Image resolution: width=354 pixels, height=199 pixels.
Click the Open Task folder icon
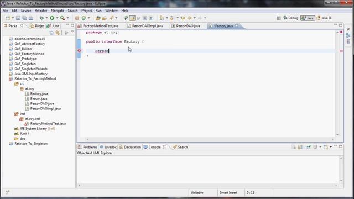105,18
